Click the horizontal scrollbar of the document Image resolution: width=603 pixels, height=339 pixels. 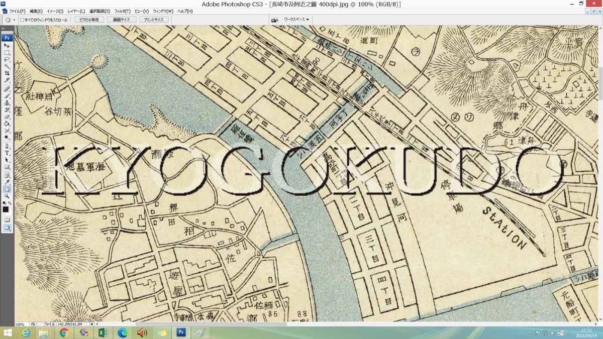point(347,324)
